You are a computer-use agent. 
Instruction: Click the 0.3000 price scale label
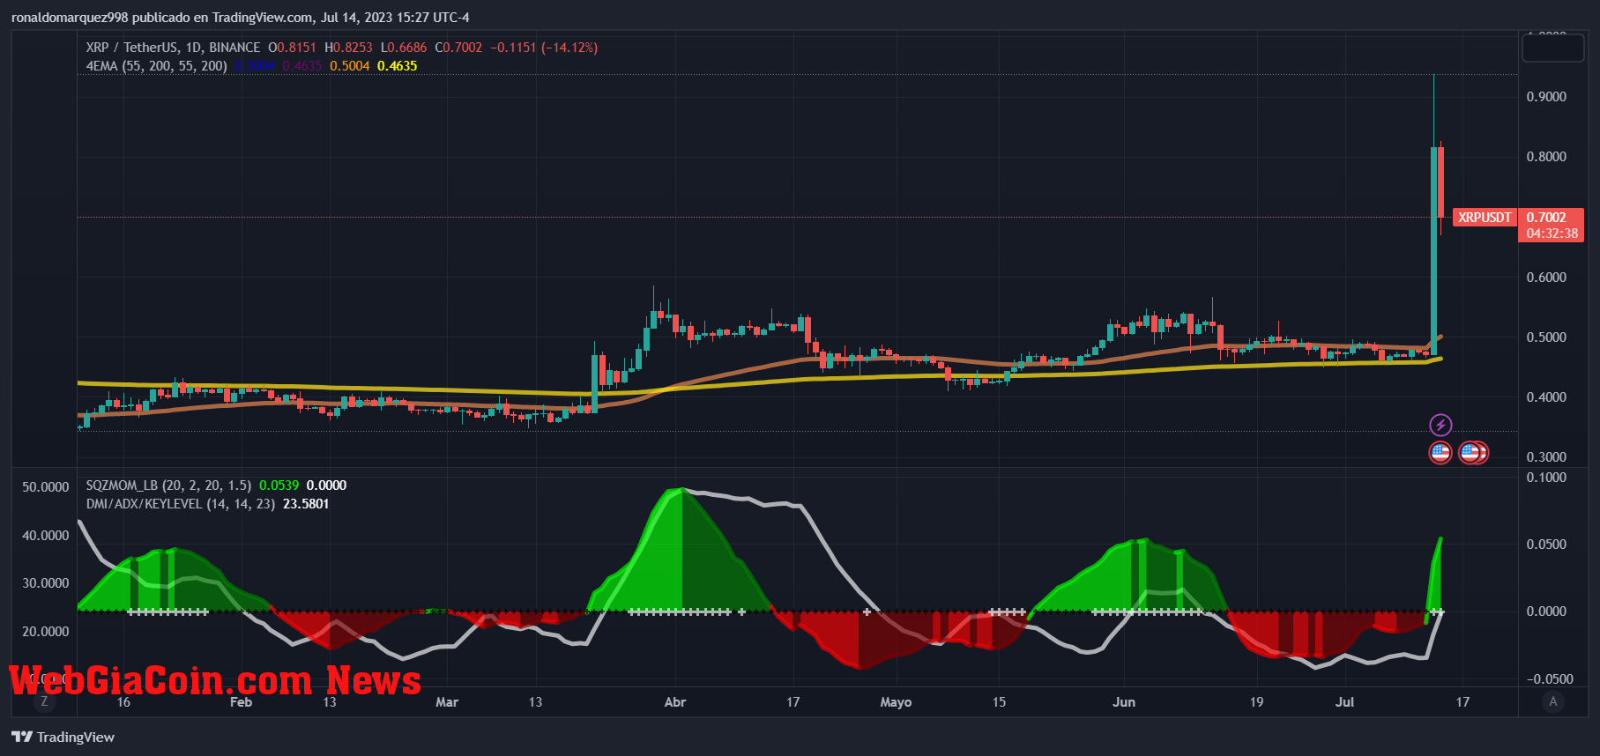click(1547, 457)
